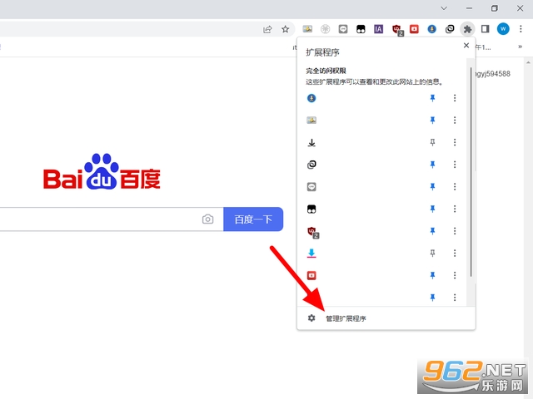Click the Baidu search input field

point(100,219)
